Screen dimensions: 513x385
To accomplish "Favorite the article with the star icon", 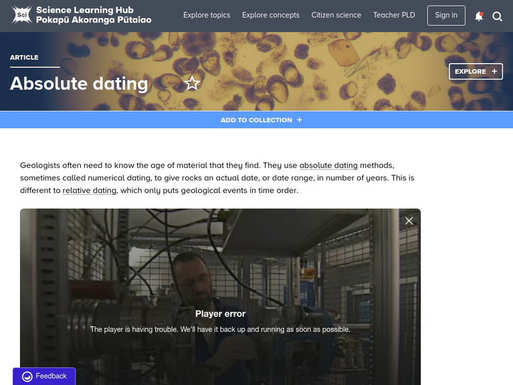I will pyautogui.click(x=192, y=83).
